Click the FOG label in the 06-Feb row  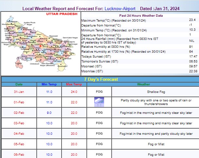coord(99,154)
